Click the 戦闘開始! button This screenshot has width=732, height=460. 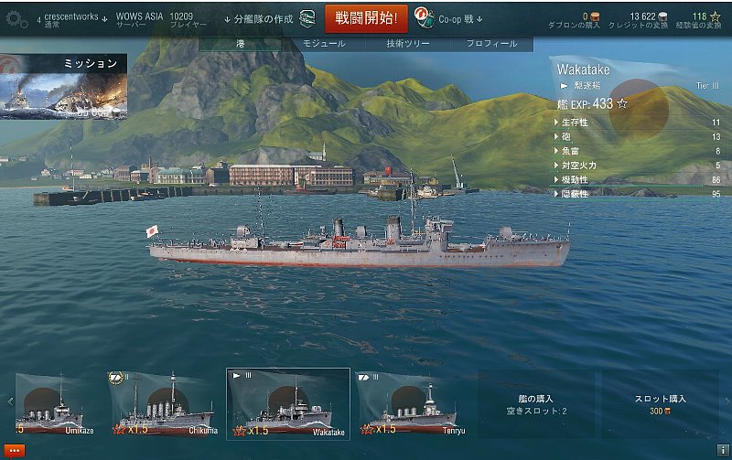coord(366,18)
